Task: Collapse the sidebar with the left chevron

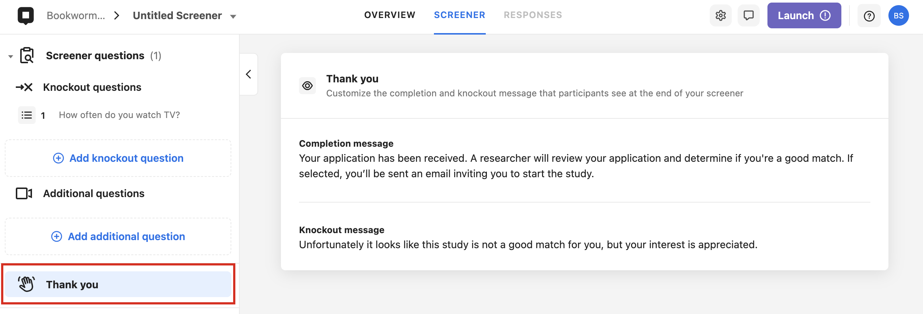Action: coord(249,74)
